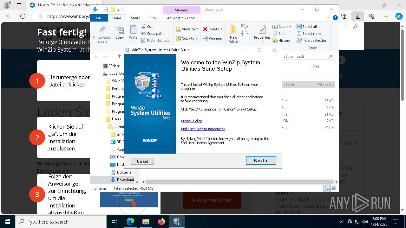Click Select none in Explorer ribbon
406x228 pixels.
tap(309, 34)
